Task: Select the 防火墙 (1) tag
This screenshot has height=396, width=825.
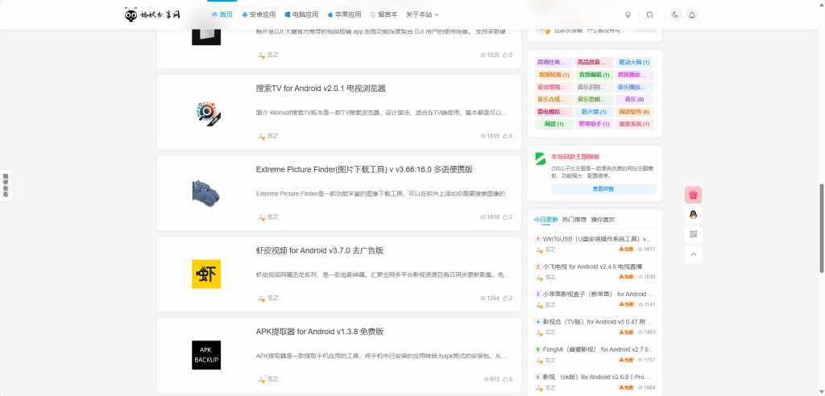Action: (x=594, y=112)
